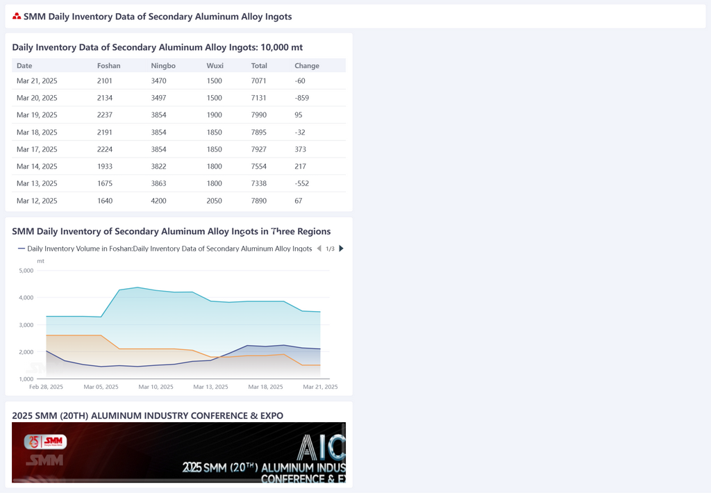Click Total value 7554

[259, 167]
